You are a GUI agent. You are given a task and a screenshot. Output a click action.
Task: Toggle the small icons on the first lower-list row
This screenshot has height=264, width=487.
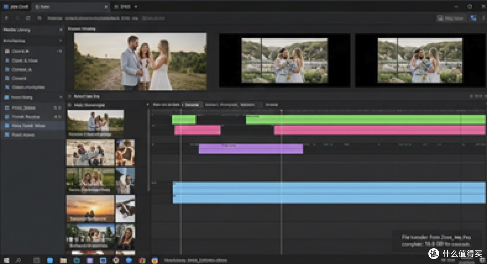click(x=57, y=108)
